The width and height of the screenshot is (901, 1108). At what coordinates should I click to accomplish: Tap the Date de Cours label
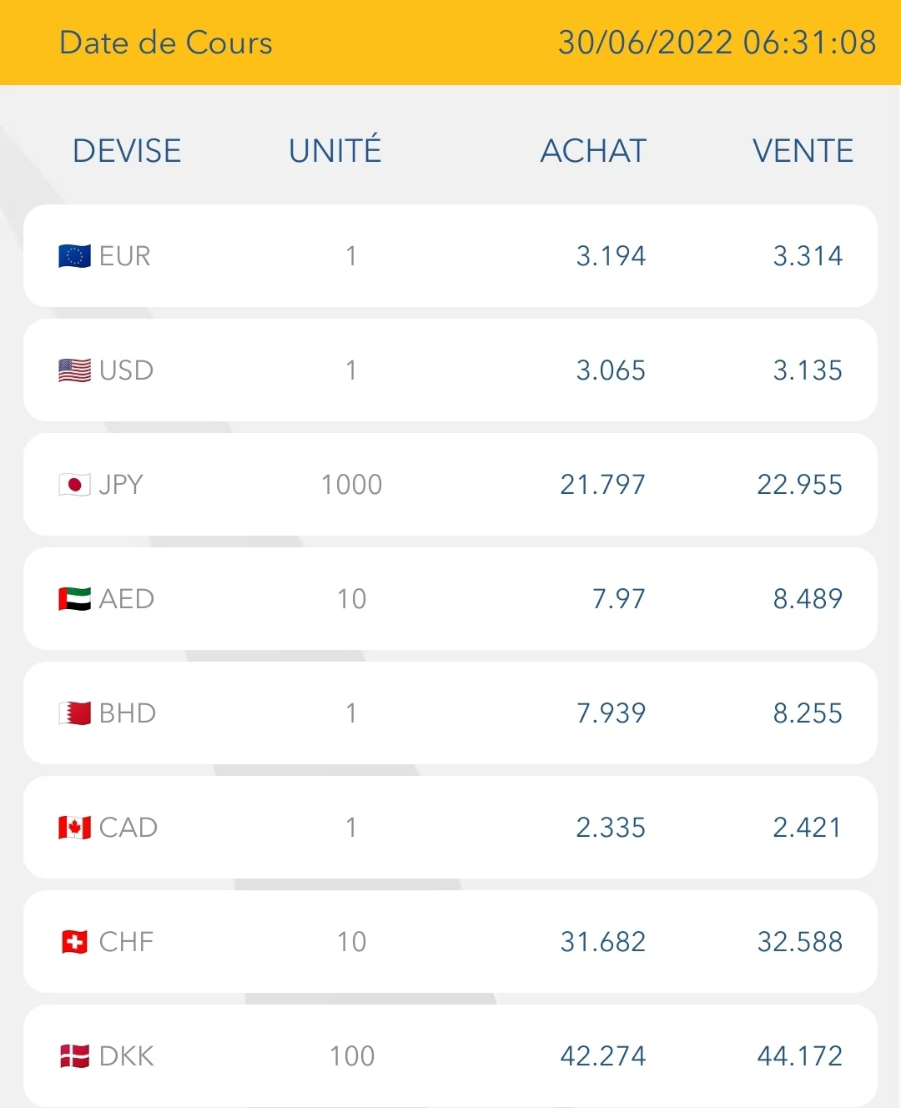coord(166,43)
